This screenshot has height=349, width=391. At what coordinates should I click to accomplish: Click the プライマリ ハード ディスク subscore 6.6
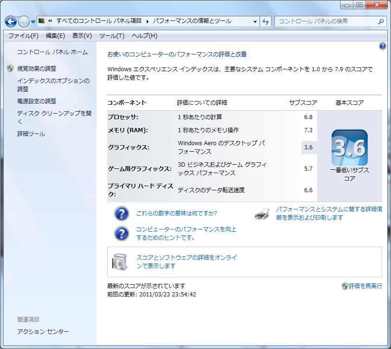click(x=308, y=190)
